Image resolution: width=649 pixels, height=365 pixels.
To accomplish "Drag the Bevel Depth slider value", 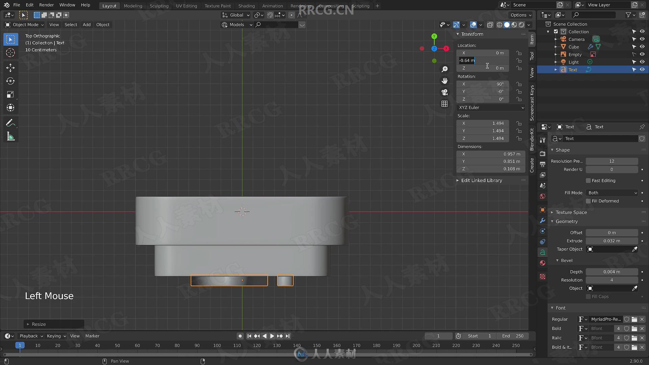I will pos(611,271).
